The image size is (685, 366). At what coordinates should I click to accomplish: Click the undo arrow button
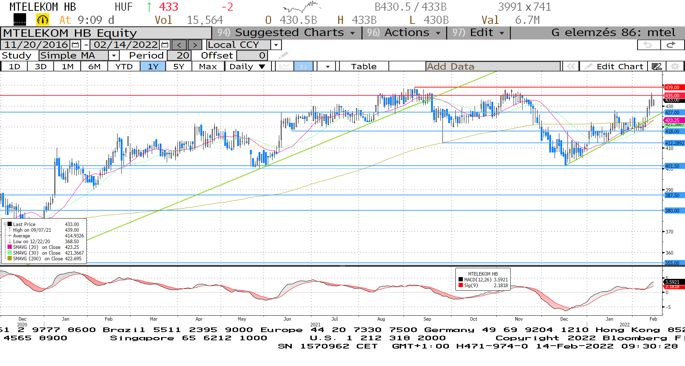[648, 45]
